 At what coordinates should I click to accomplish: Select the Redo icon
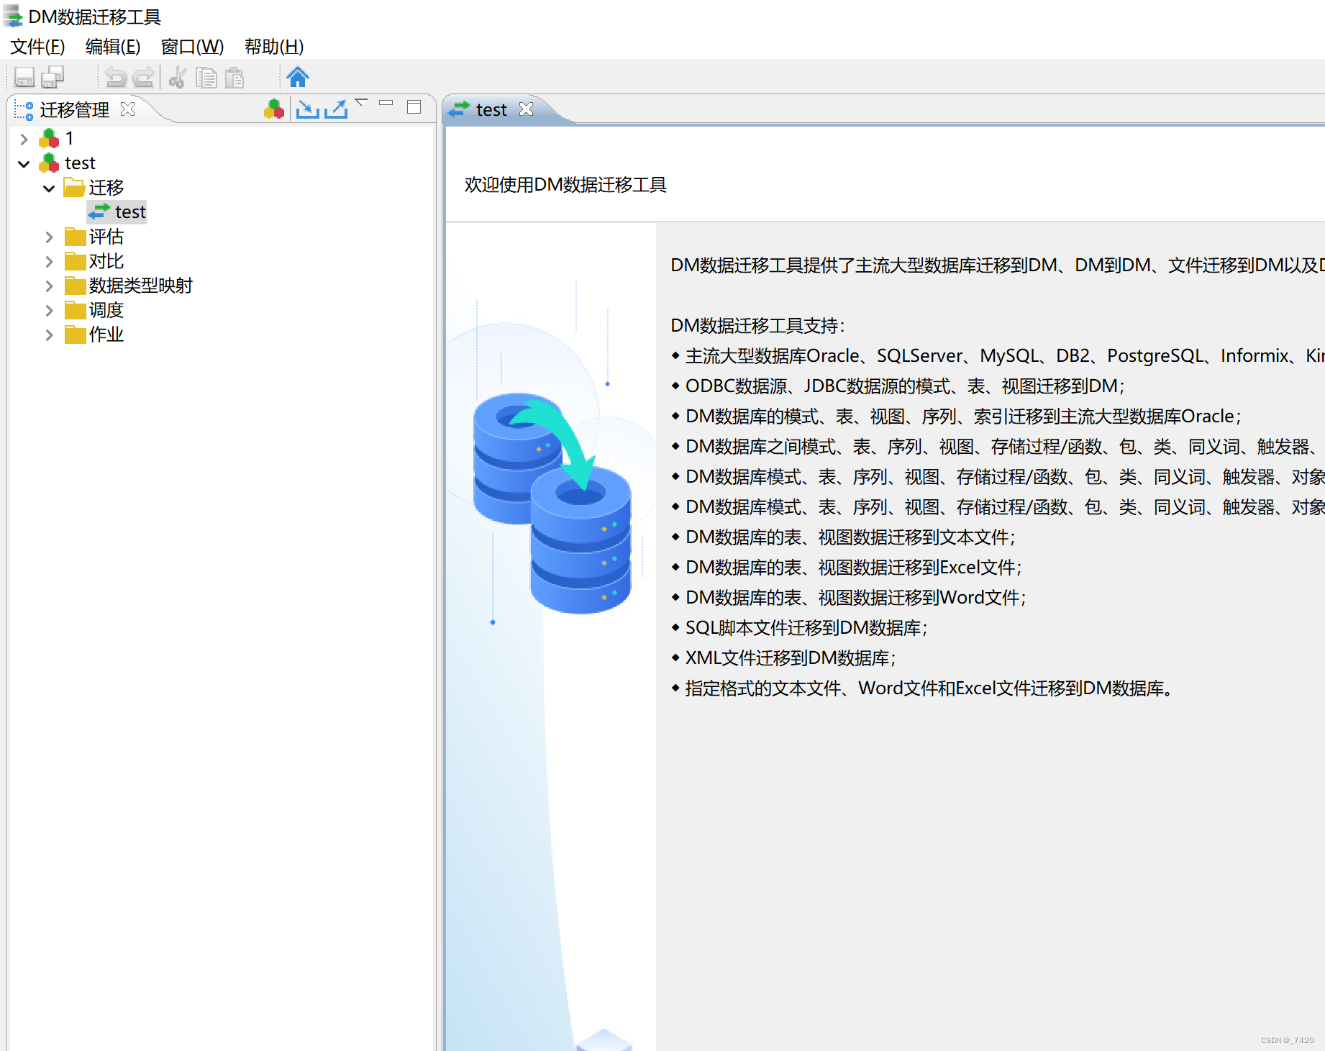pyautogui.click(x=143, y=77)
